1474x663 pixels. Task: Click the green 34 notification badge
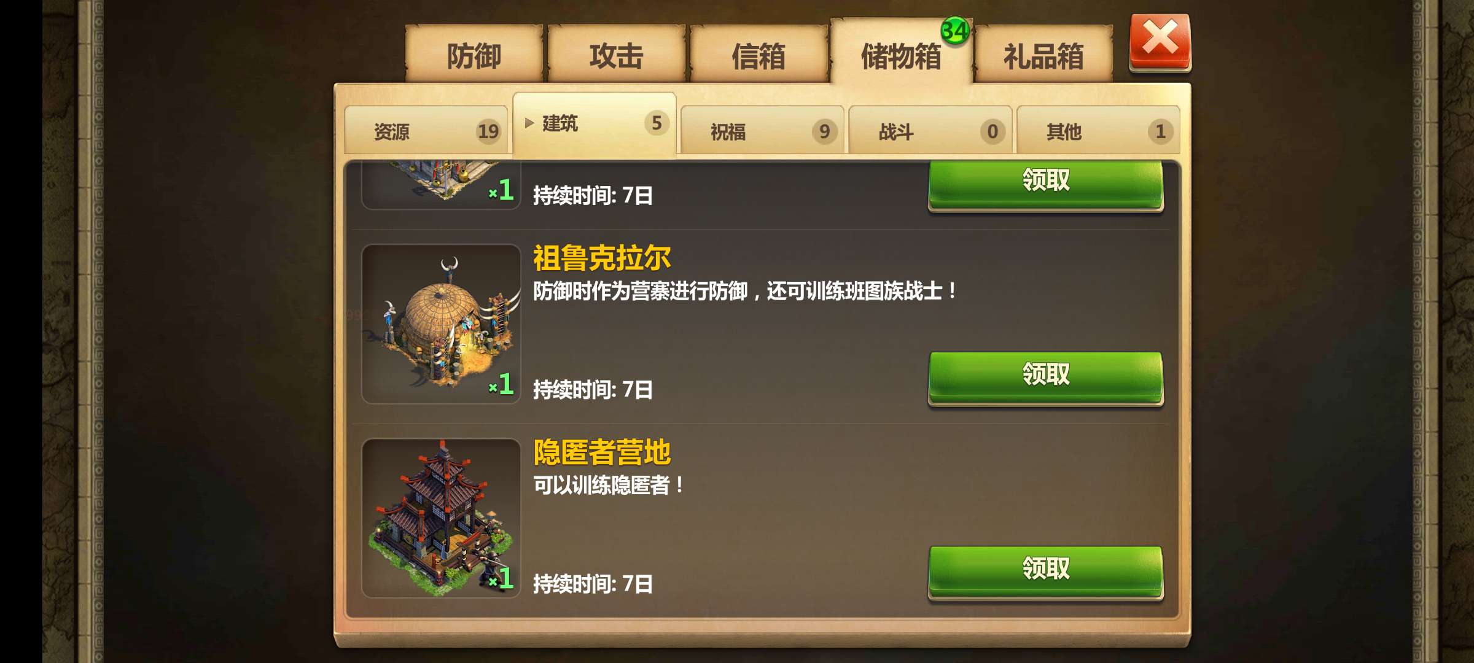coord(955,30)
